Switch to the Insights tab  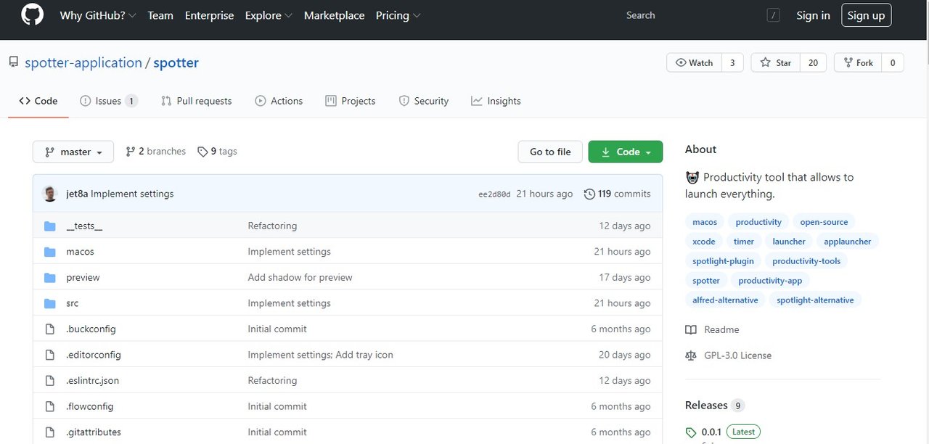496,101
